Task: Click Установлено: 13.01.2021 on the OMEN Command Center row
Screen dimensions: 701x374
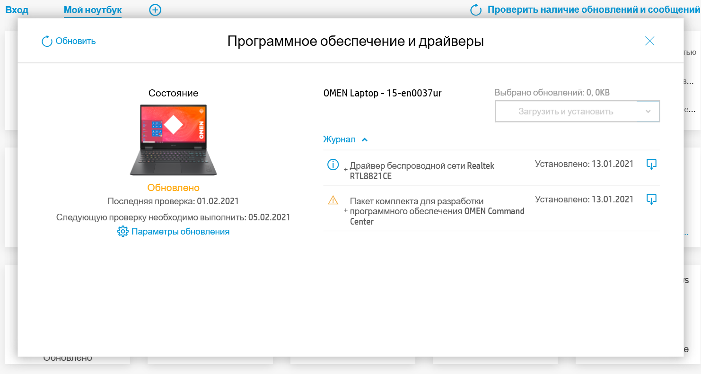Action: [584, 199]
